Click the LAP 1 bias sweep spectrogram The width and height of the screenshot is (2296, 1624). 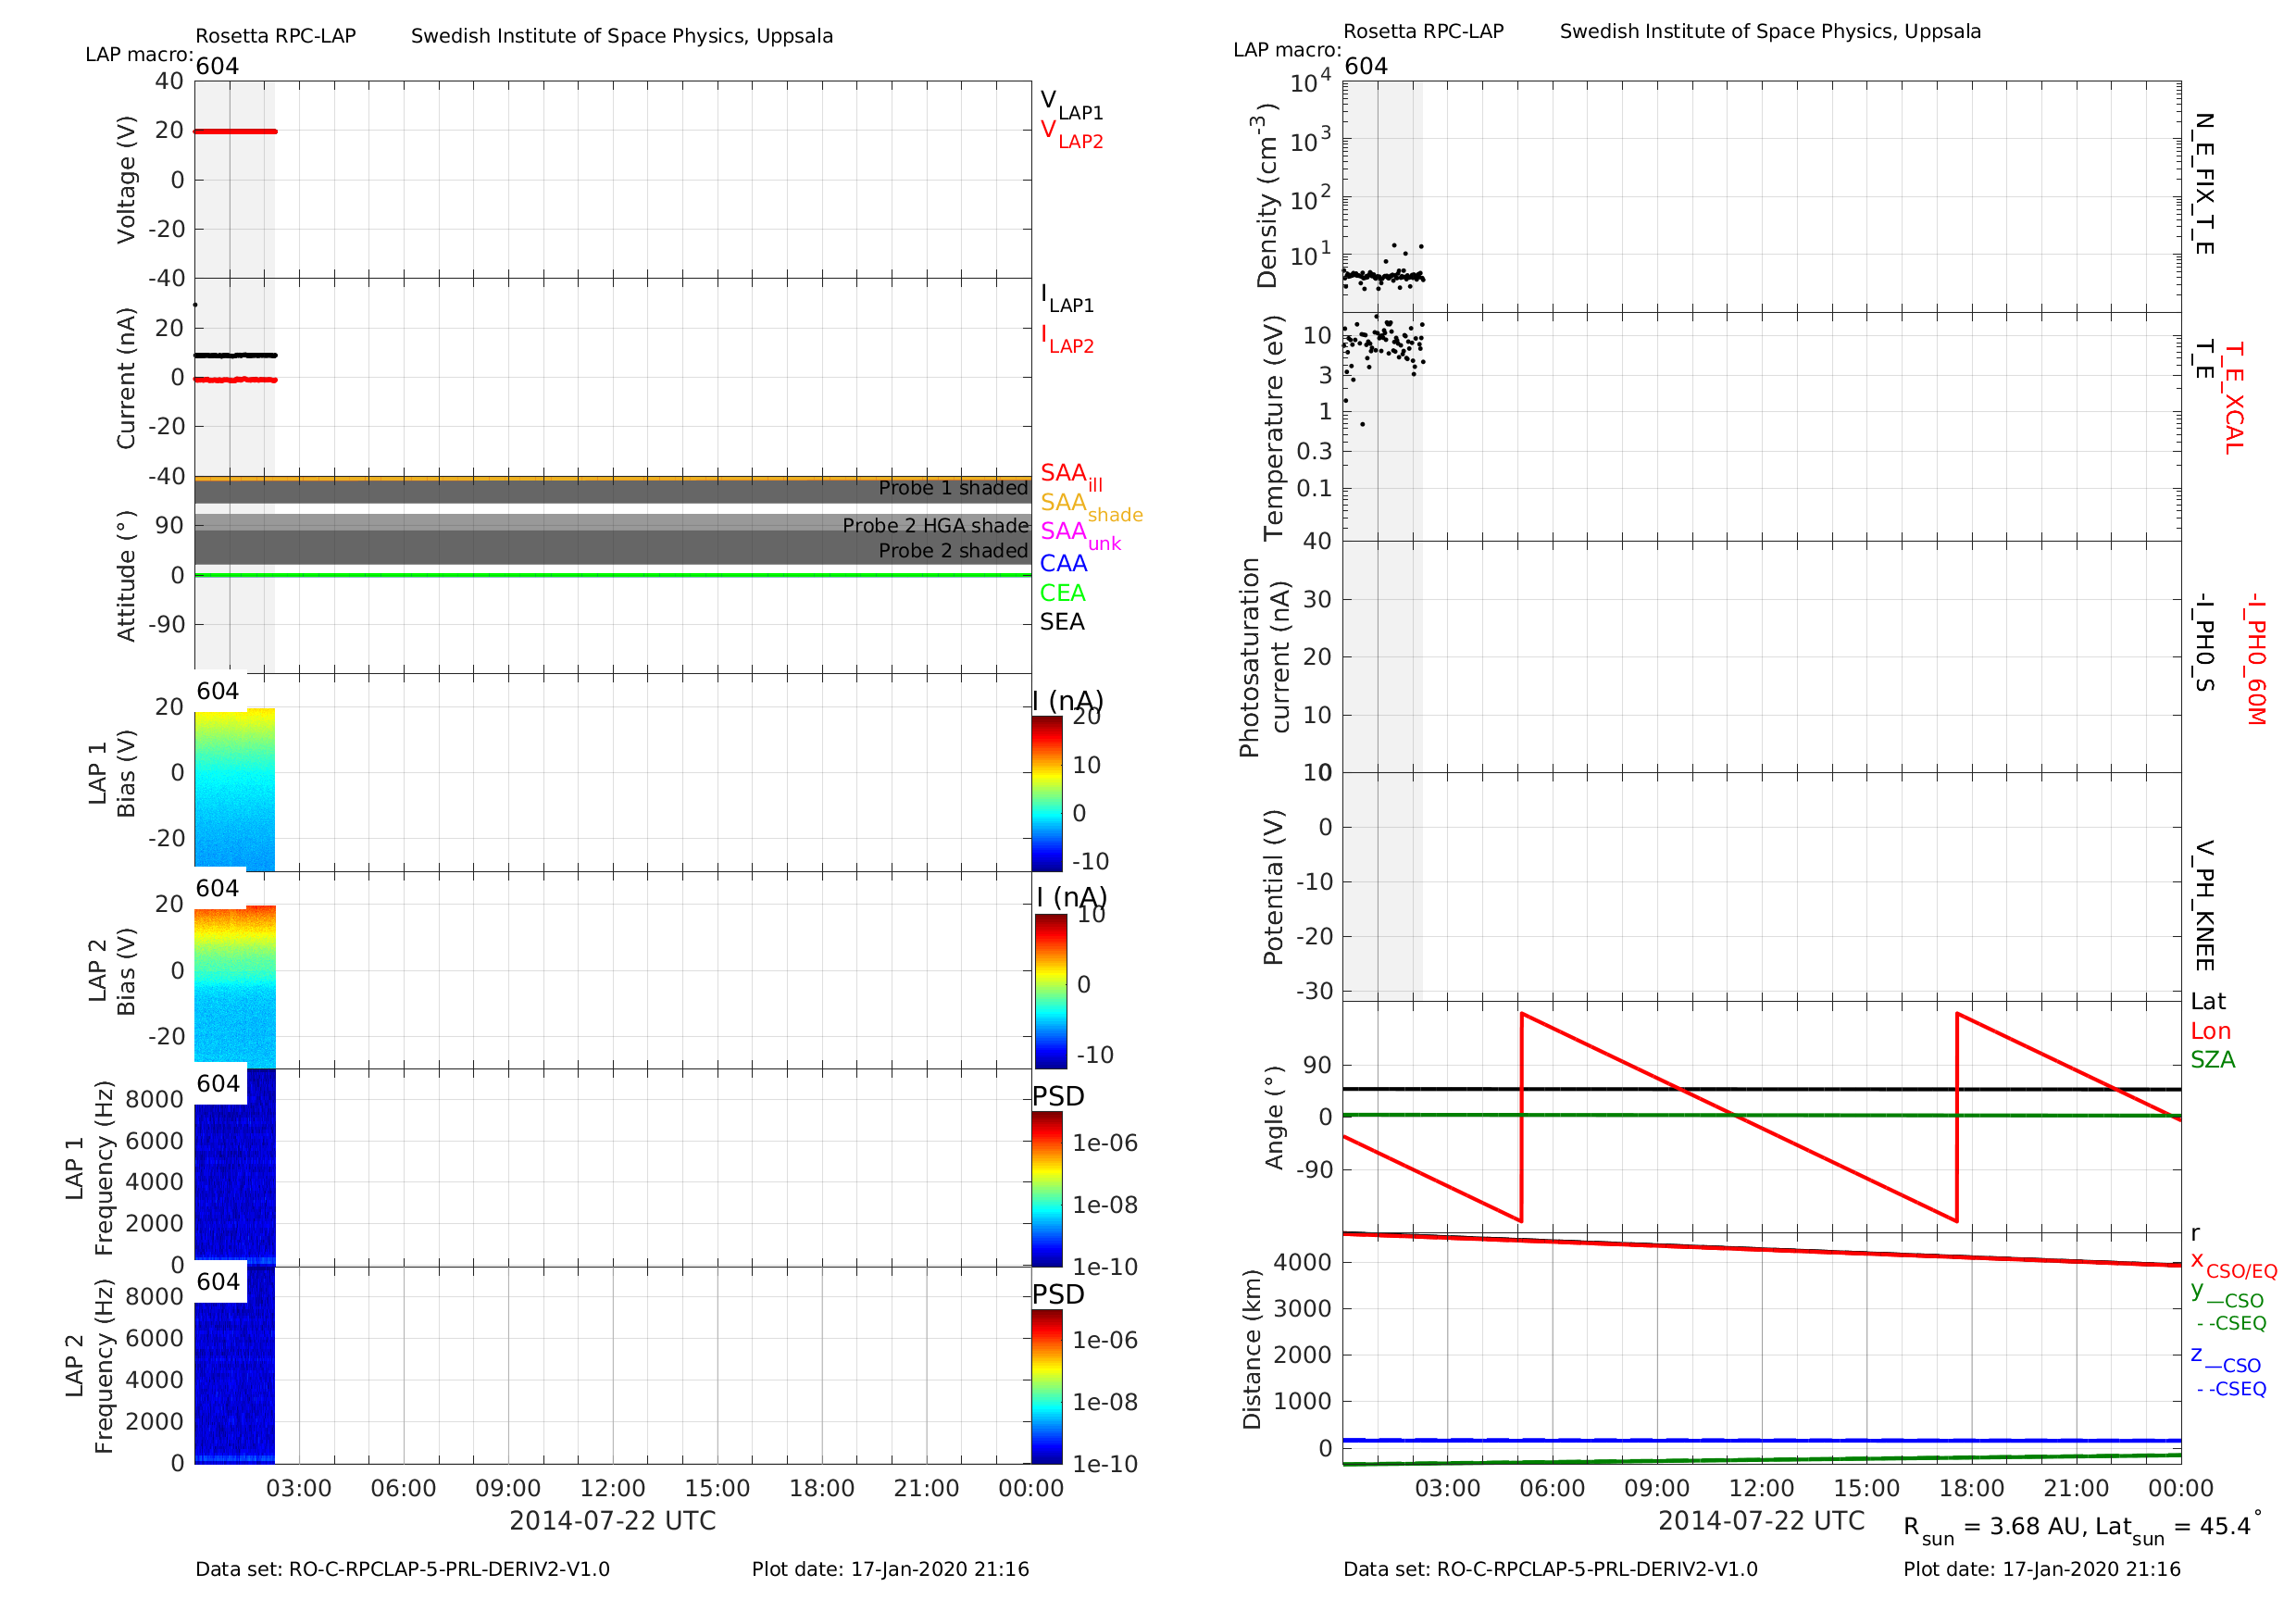coord(234,790)
